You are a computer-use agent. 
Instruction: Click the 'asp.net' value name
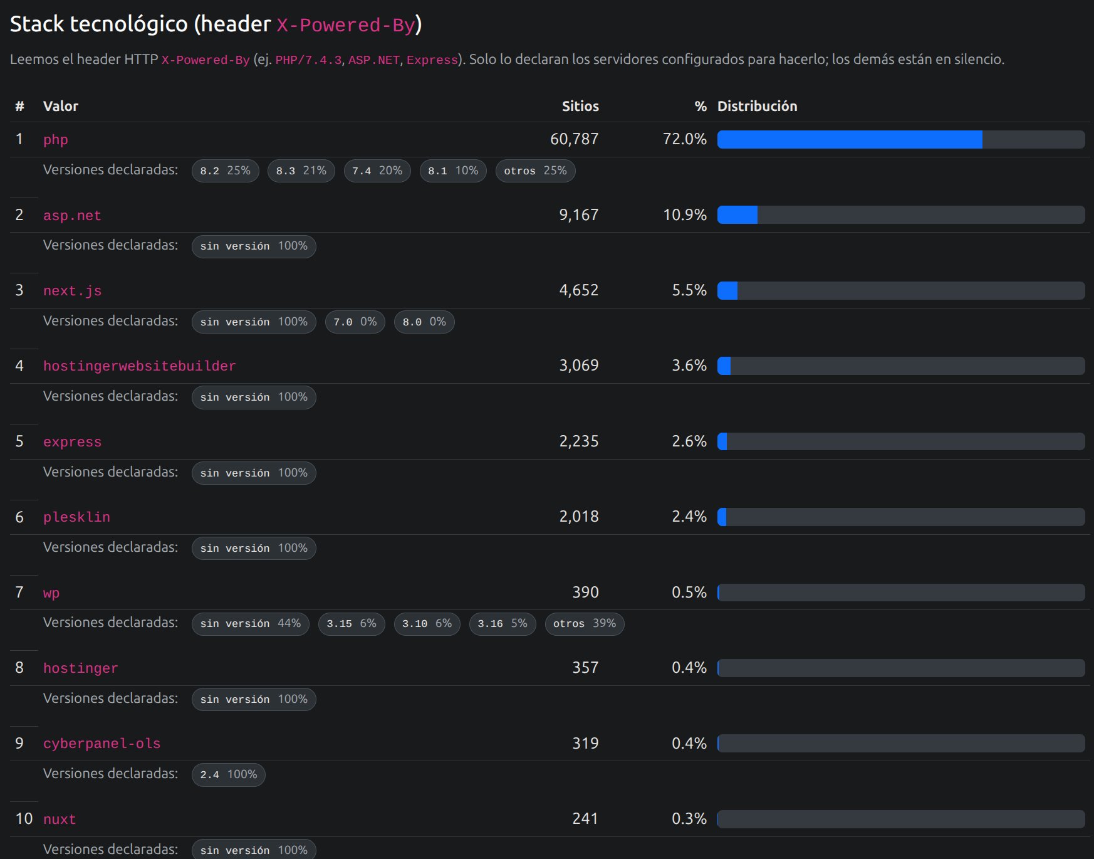tap(72, 216)
